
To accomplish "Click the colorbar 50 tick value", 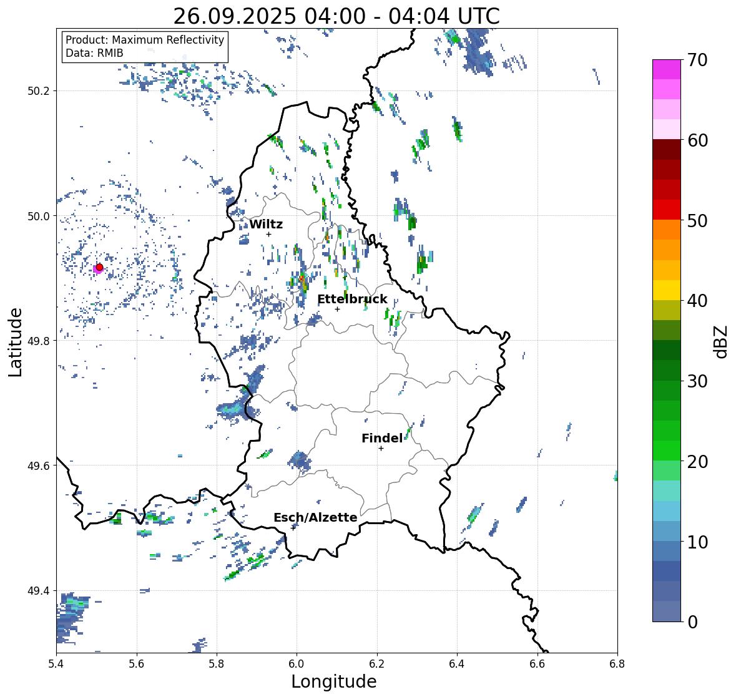I will click(x=697, y=220).
